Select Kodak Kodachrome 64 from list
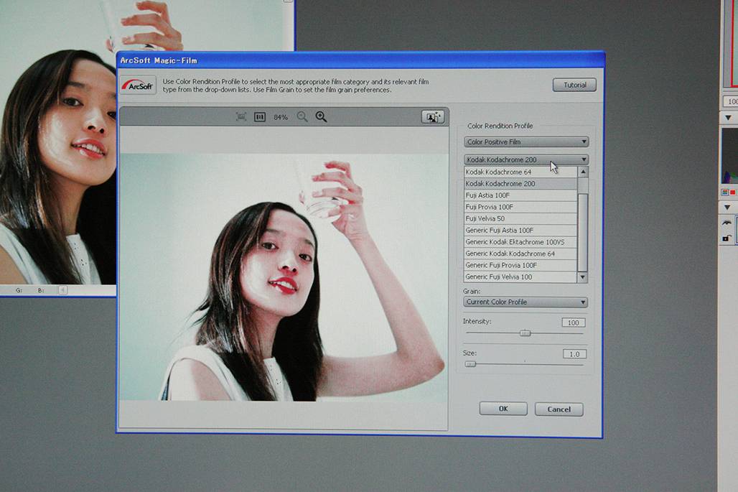738x492 pixels. [520, 172]
